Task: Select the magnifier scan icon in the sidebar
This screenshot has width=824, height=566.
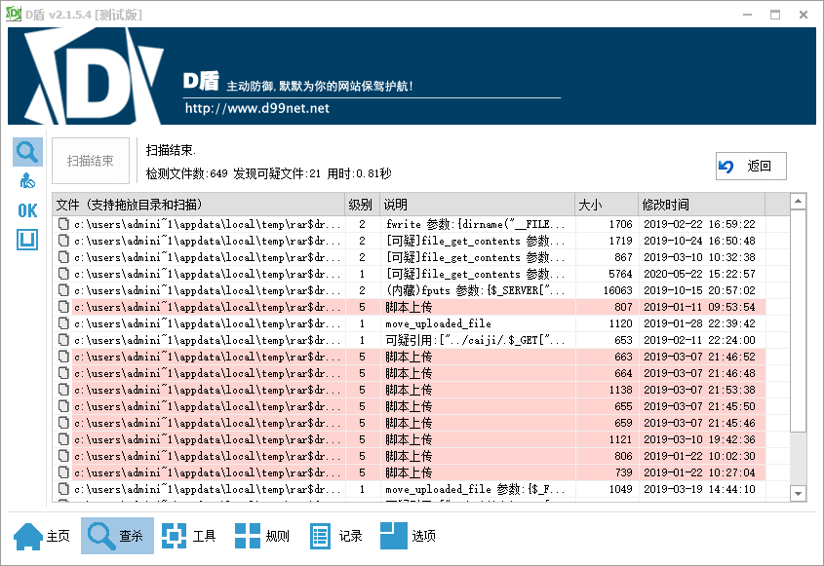Action: [27, 151]
